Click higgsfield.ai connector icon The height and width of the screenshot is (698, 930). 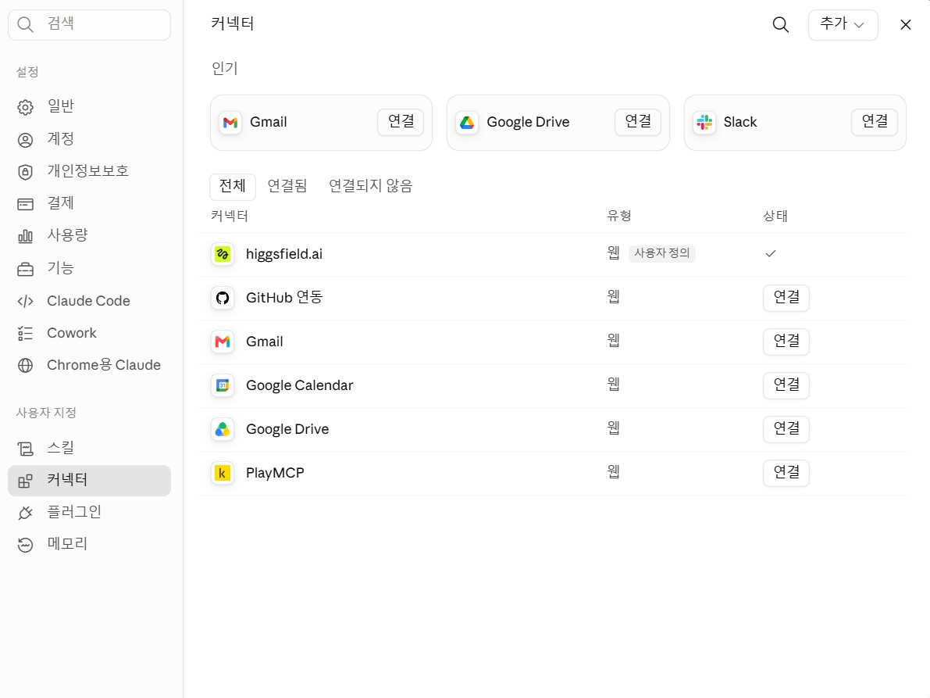coord(223,255)
